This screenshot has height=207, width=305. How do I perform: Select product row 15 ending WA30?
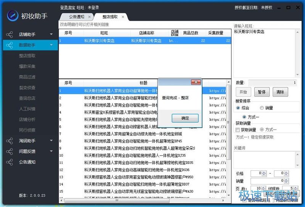pyautogui.click(x=143, y=191)
